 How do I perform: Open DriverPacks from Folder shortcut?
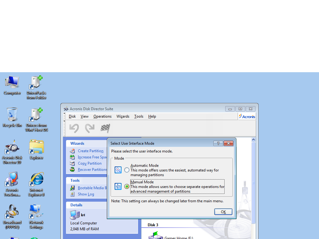click(x=36, y=87)
